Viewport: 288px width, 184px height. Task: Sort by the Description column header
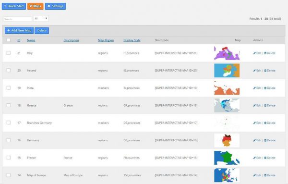[71, 40]
